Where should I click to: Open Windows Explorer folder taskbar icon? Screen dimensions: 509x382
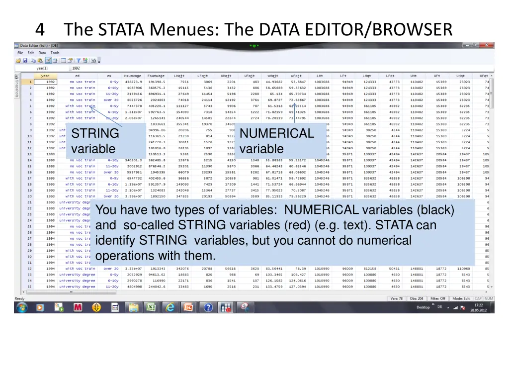133,307
